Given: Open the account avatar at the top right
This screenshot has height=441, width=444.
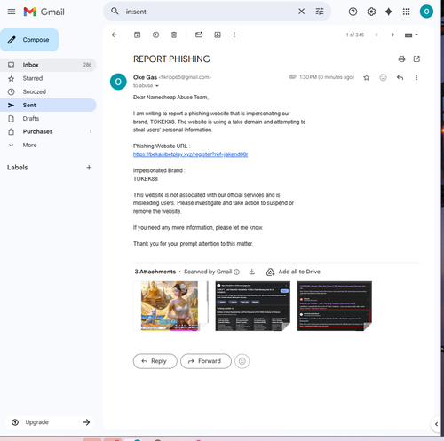Looking at the screenshot, I should tap(426, 12).
